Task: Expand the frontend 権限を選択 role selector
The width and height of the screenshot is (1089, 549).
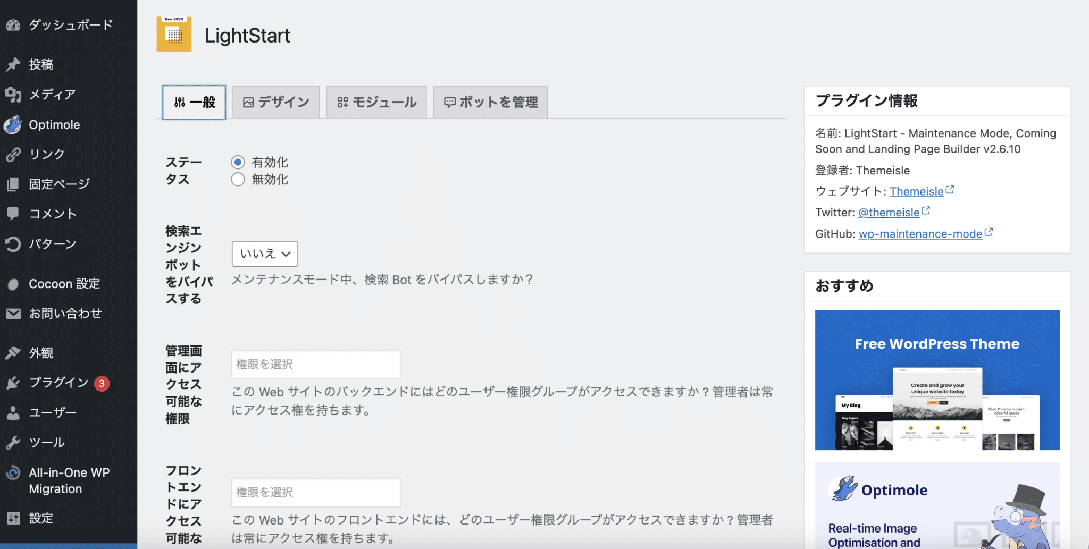Action: coord(316,493)
